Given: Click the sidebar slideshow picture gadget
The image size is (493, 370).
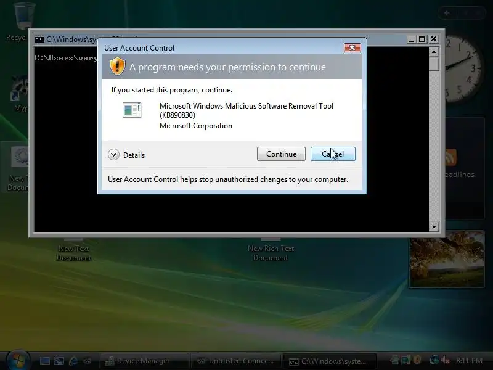Looking at the screenshot, I should pyautogui.click(x=446, y=259).
